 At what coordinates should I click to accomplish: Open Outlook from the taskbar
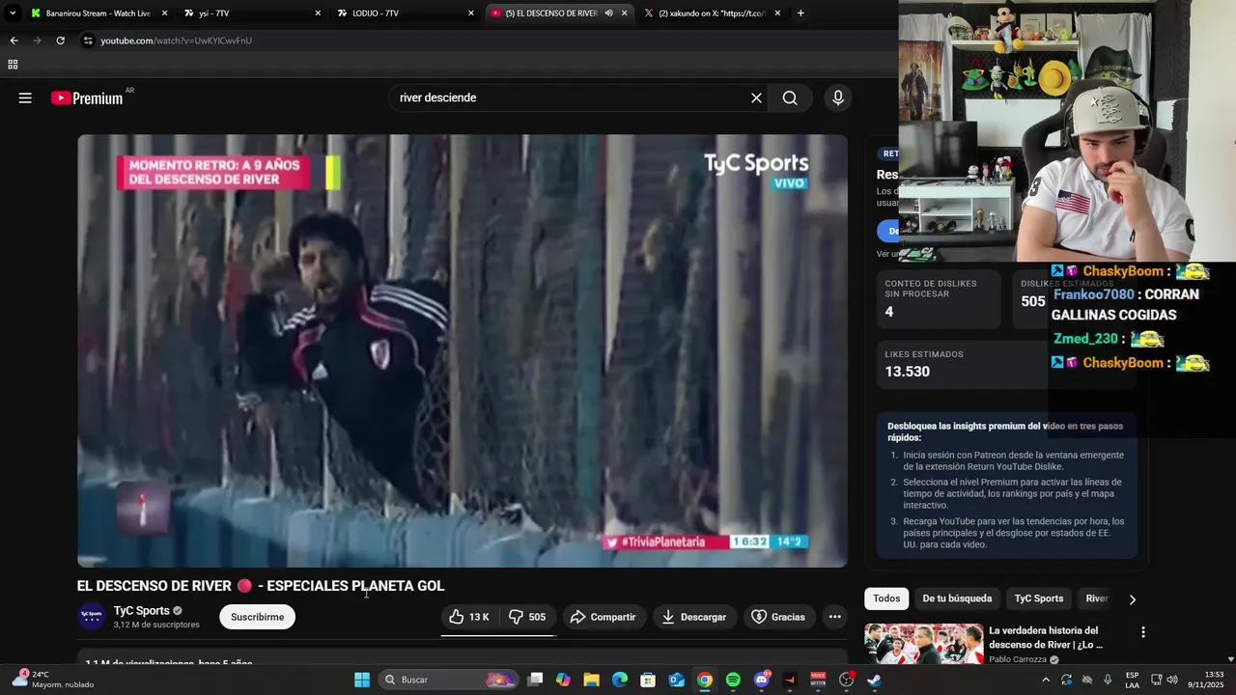click(x=677, y=680)
